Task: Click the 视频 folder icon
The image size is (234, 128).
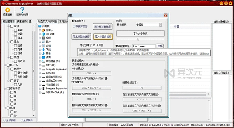Action: 43,38
